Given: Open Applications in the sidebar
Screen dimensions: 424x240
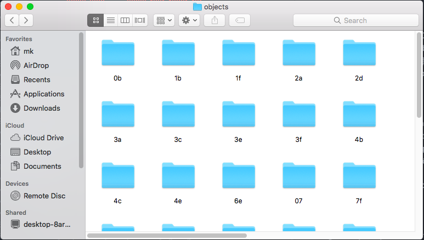Looking at the screenshot, I should pyautogui.click(x=37, y=94).
